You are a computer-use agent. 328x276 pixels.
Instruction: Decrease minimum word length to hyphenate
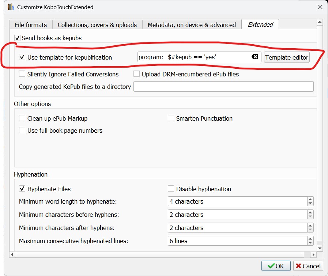coord(310,204)
